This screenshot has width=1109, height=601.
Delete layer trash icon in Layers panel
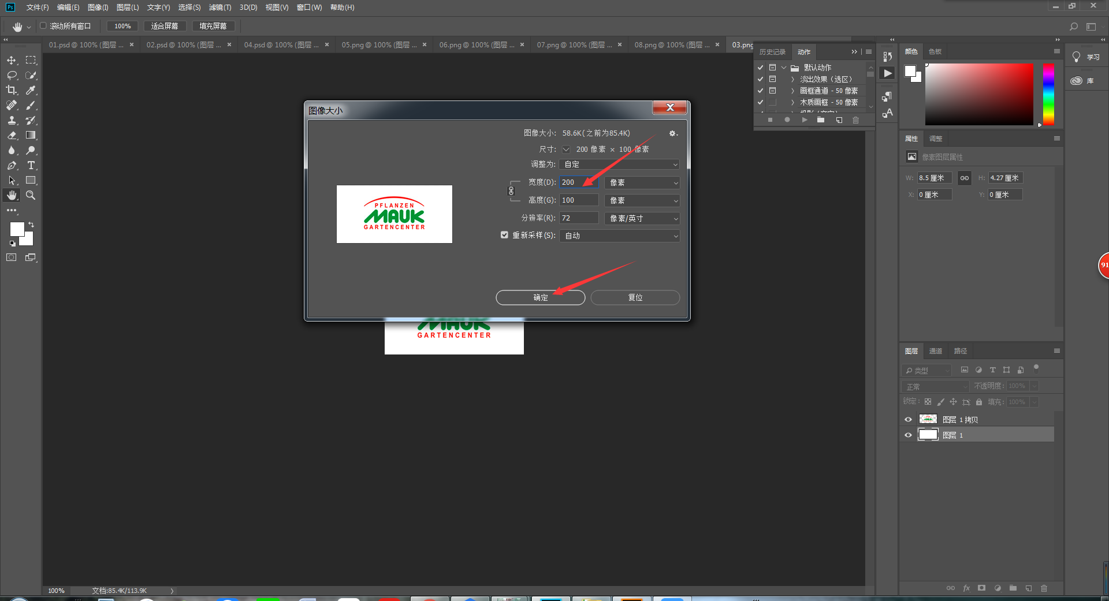click(1044, 588)
